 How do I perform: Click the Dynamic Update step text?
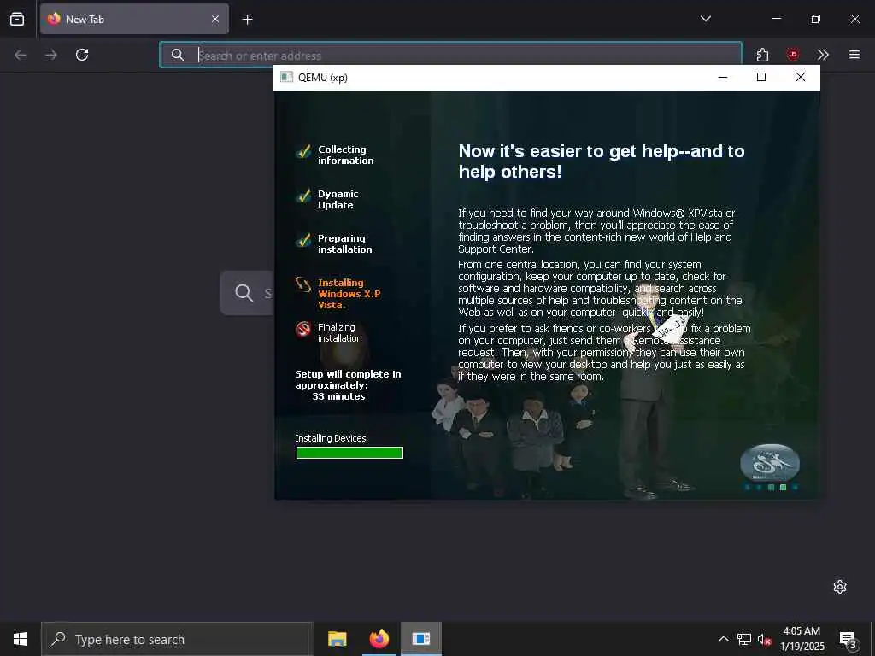point(338,200)
